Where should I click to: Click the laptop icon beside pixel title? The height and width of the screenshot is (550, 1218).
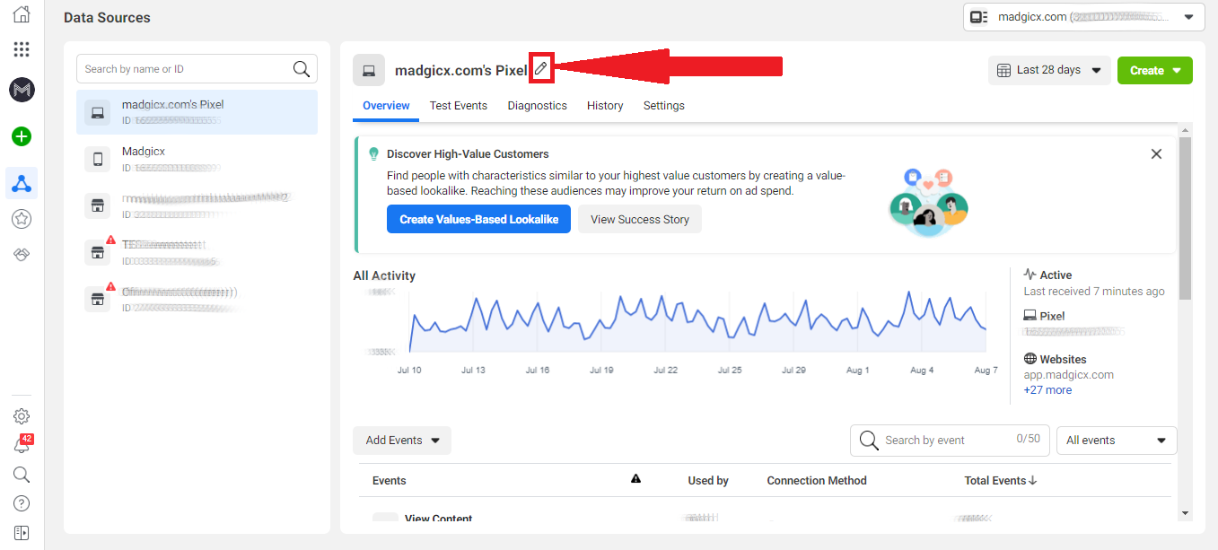(369, 70)
